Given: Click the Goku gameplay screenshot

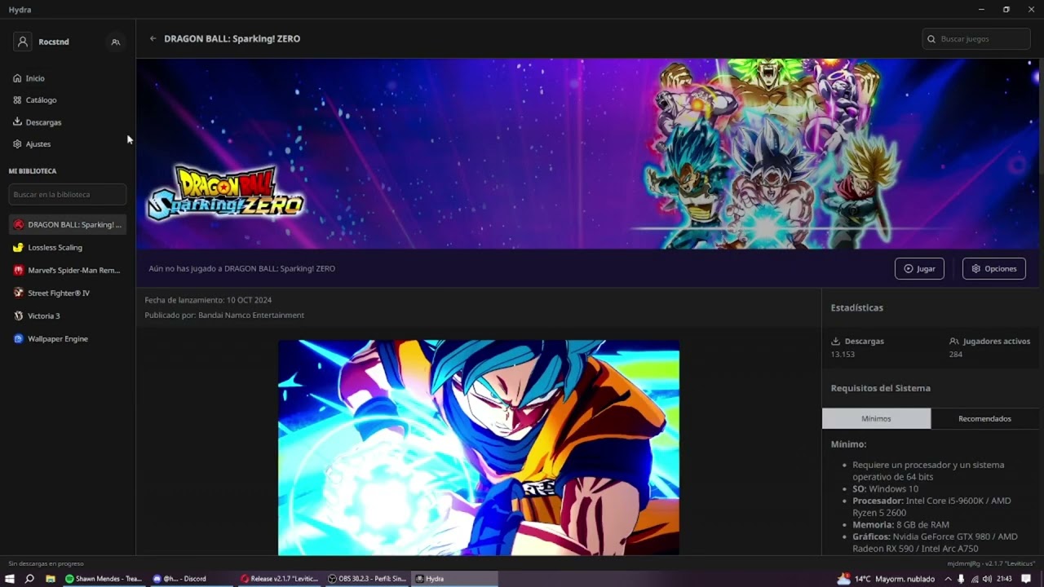Looking at the screenshot, I should pyautogui.click(x=479, y=448).
